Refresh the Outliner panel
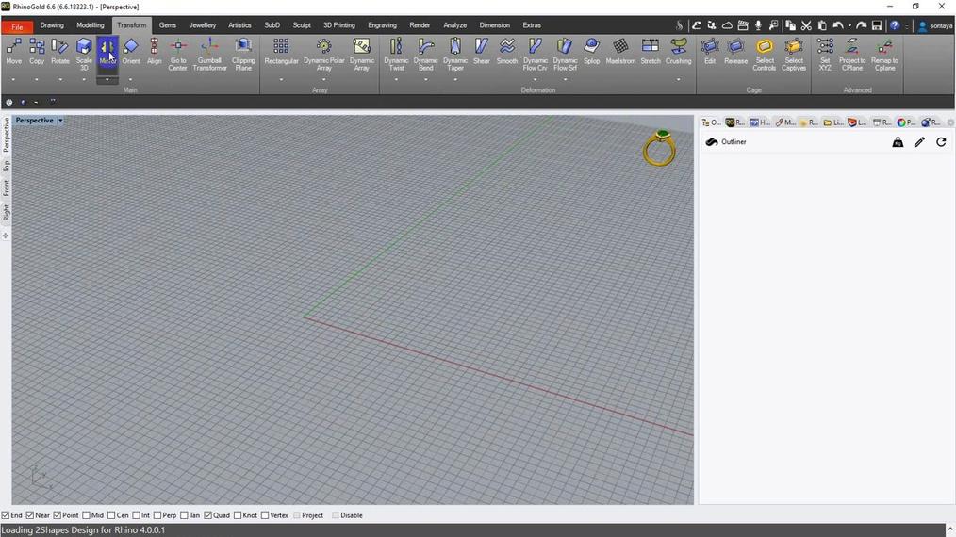956x537 pixels. click(941, 142)
